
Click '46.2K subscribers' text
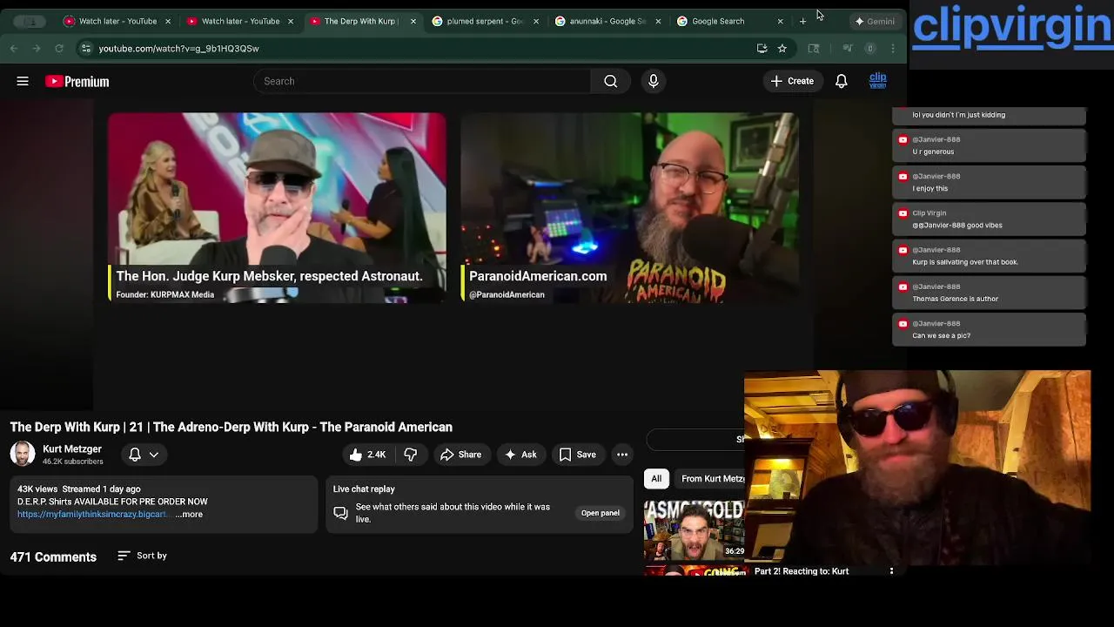(x=73, y=462)
